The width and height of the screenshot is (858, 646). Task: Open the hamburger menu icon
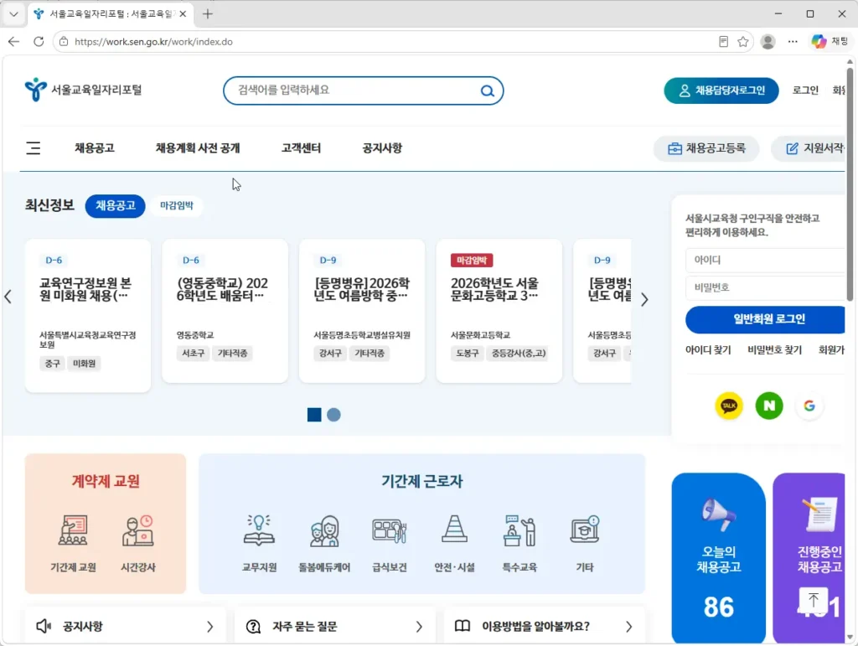coord(34,148)
